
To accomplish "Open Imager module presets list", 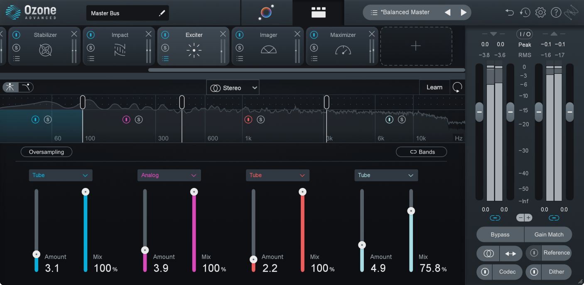I will [x=240, y=58].
